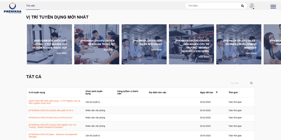Open Chuyên viên quản trị rủi ro table link

(x=51, y=110)
